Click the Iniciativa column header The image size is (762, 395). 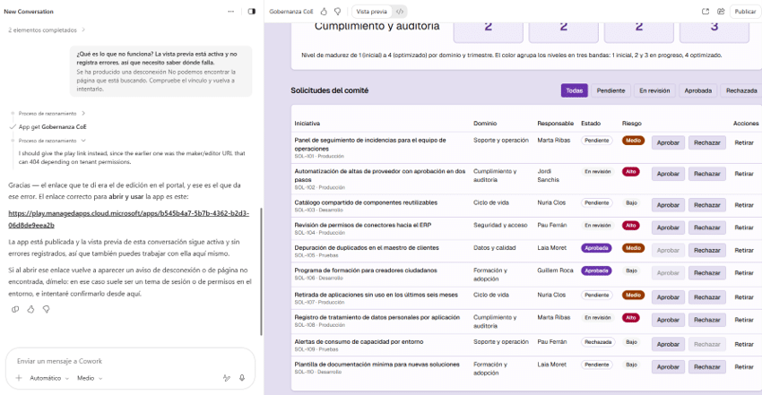click(x=307, y=124)
